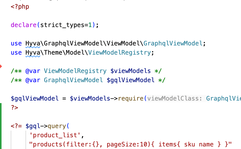Image resolution: width=241 pixels, height=149 pixels.
Task: Click GraphqlViewModel type in the second @var docblock
Action: [73, 80]
